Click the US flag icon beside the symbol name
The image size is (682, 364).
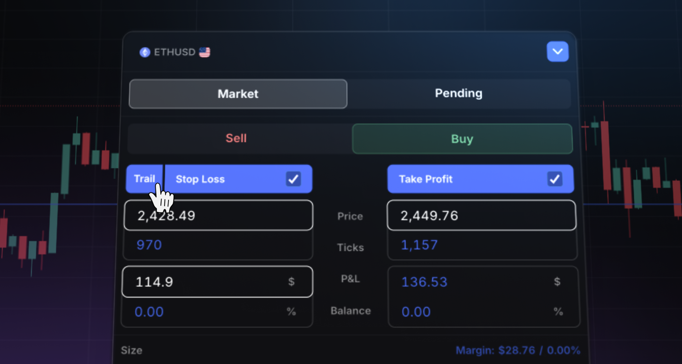pyautogui.click(x=205, y=52)
